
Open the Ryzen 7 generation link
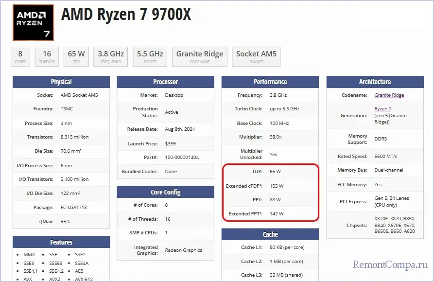click(382, 109)
